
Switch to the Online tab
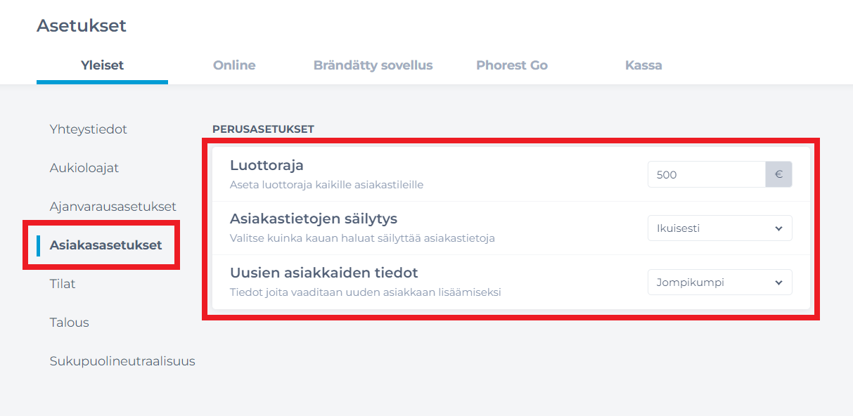234,65
